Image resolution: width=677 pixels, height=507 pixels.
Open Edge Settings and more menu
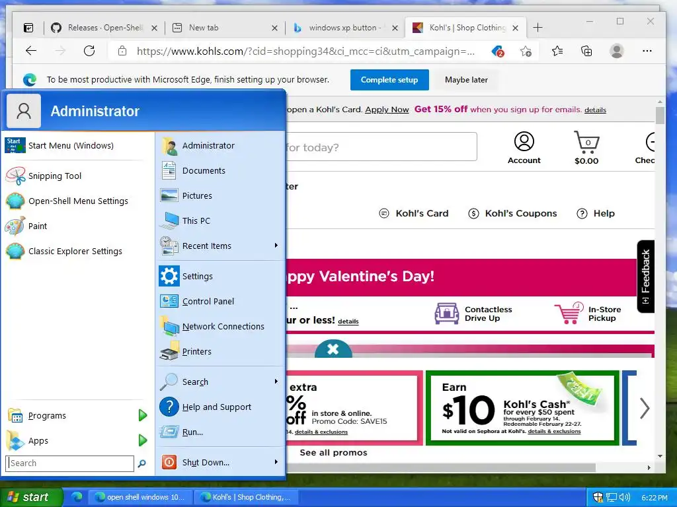647,51
